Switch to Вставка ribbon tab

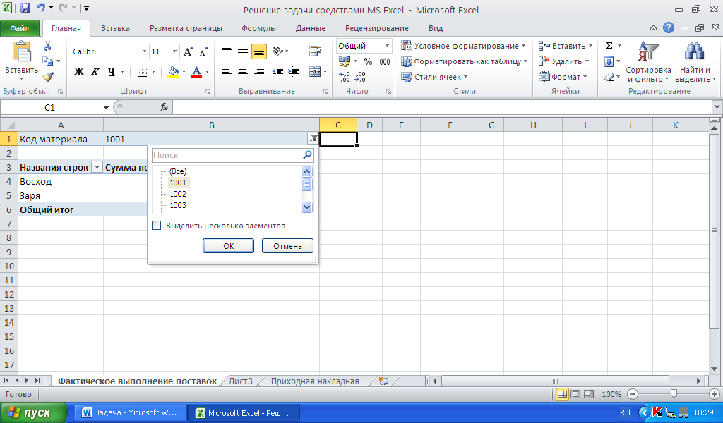(115, 28)
